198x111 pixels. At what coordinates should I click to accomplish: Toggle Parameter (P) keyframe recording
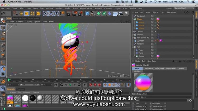pyautogui.click(x=118, y=85)
